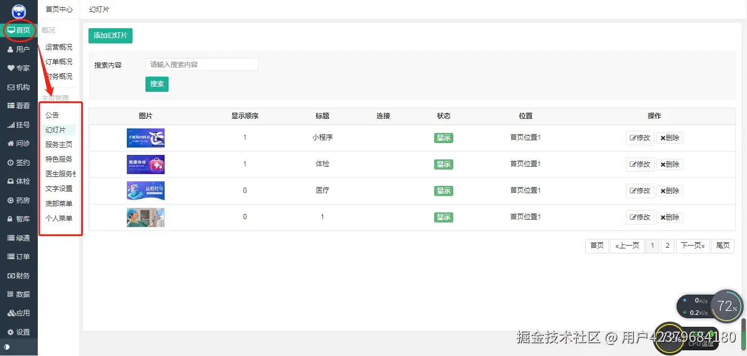Open the thumbnail of the slide titled 1
Viewport: 747px width, 356px height.
pyautogui.click(x=145, y=217)
